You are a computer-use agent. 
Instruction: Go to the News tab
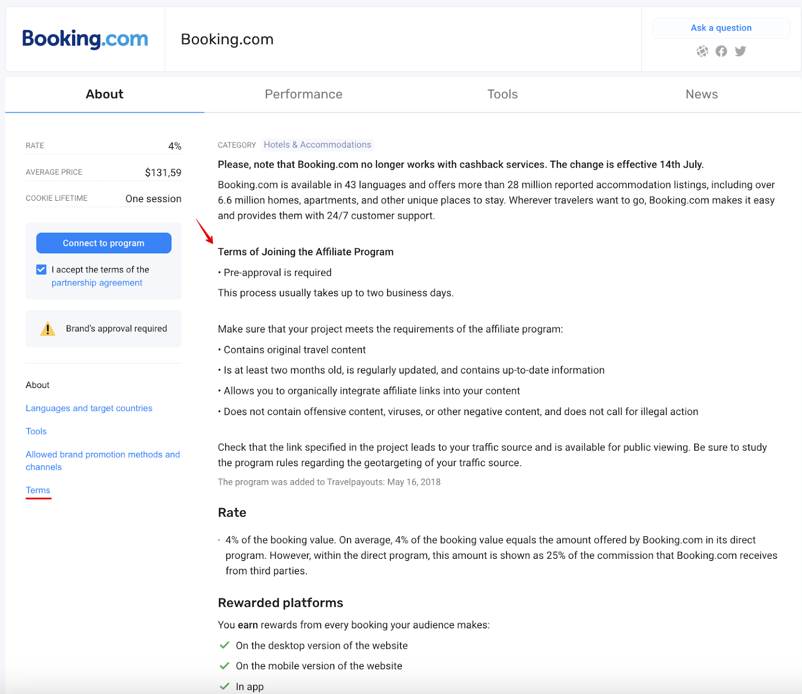point(702,94)
